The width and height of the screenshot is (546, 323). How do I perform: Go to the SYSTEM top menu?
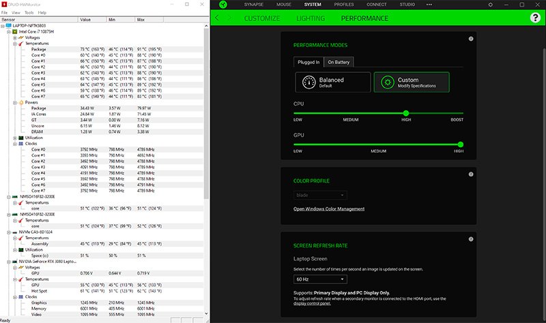coord(313,5)
